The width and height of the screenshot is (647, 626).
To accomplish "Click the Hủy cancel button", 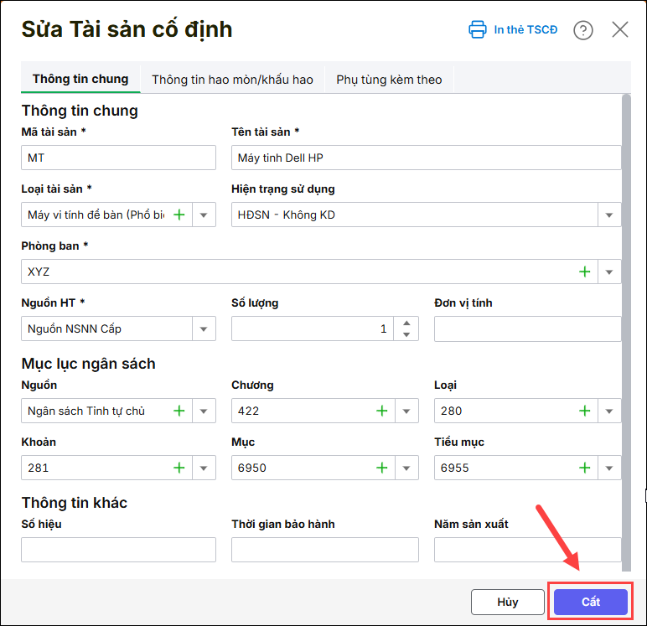I will tap(507, 603).
